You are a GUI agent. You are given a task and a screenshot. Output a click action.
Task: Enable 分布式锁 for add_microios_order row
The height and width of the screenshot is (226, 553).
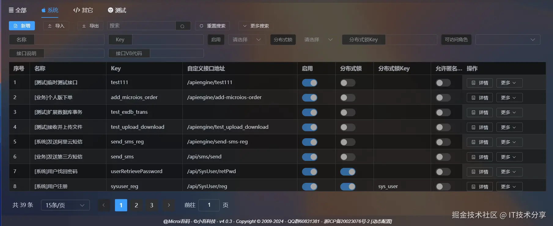348,98
